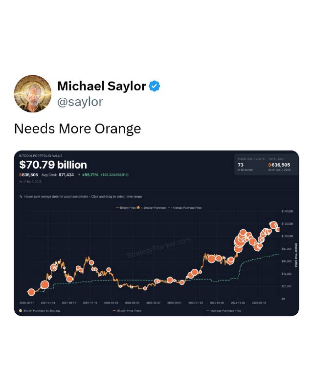Toggle the 'Bitcoin Price Trend' legend at the bottom
The height and width of the screenshot is (391, 313).
(x=129, y=310)
